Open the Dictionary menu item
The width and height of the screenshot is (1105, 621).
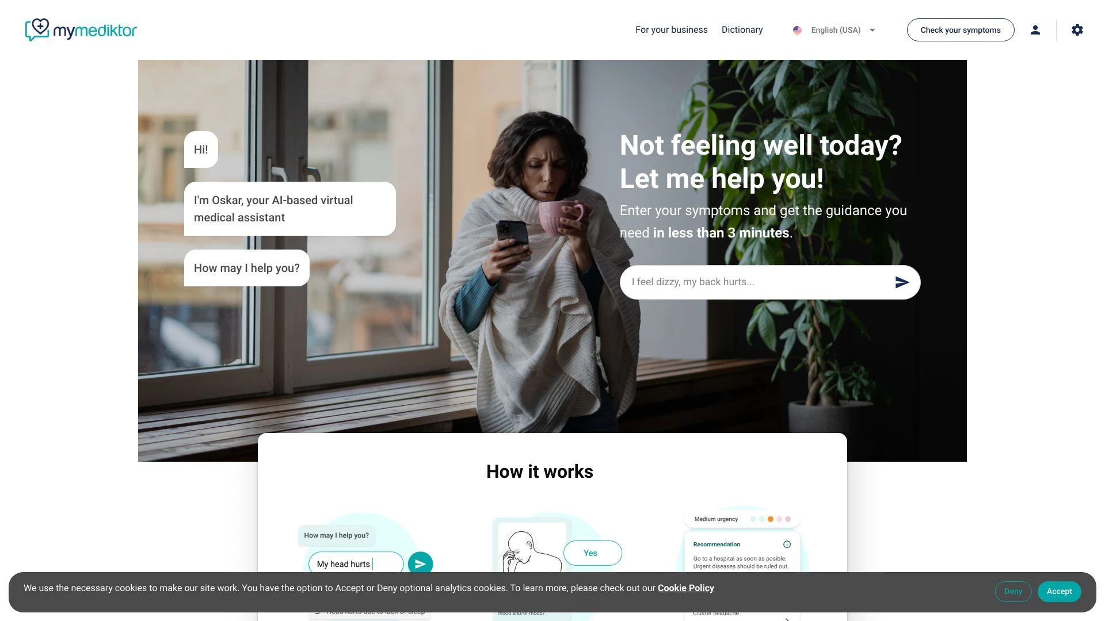tap(742, 29)
